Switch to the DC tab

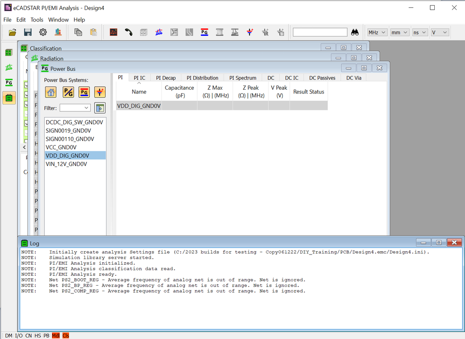point(271,78)
